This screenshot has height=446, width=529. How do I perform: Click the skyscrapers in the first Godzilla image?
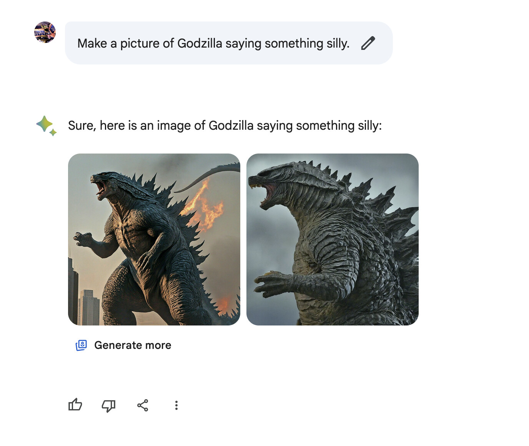tap(84, 296)
